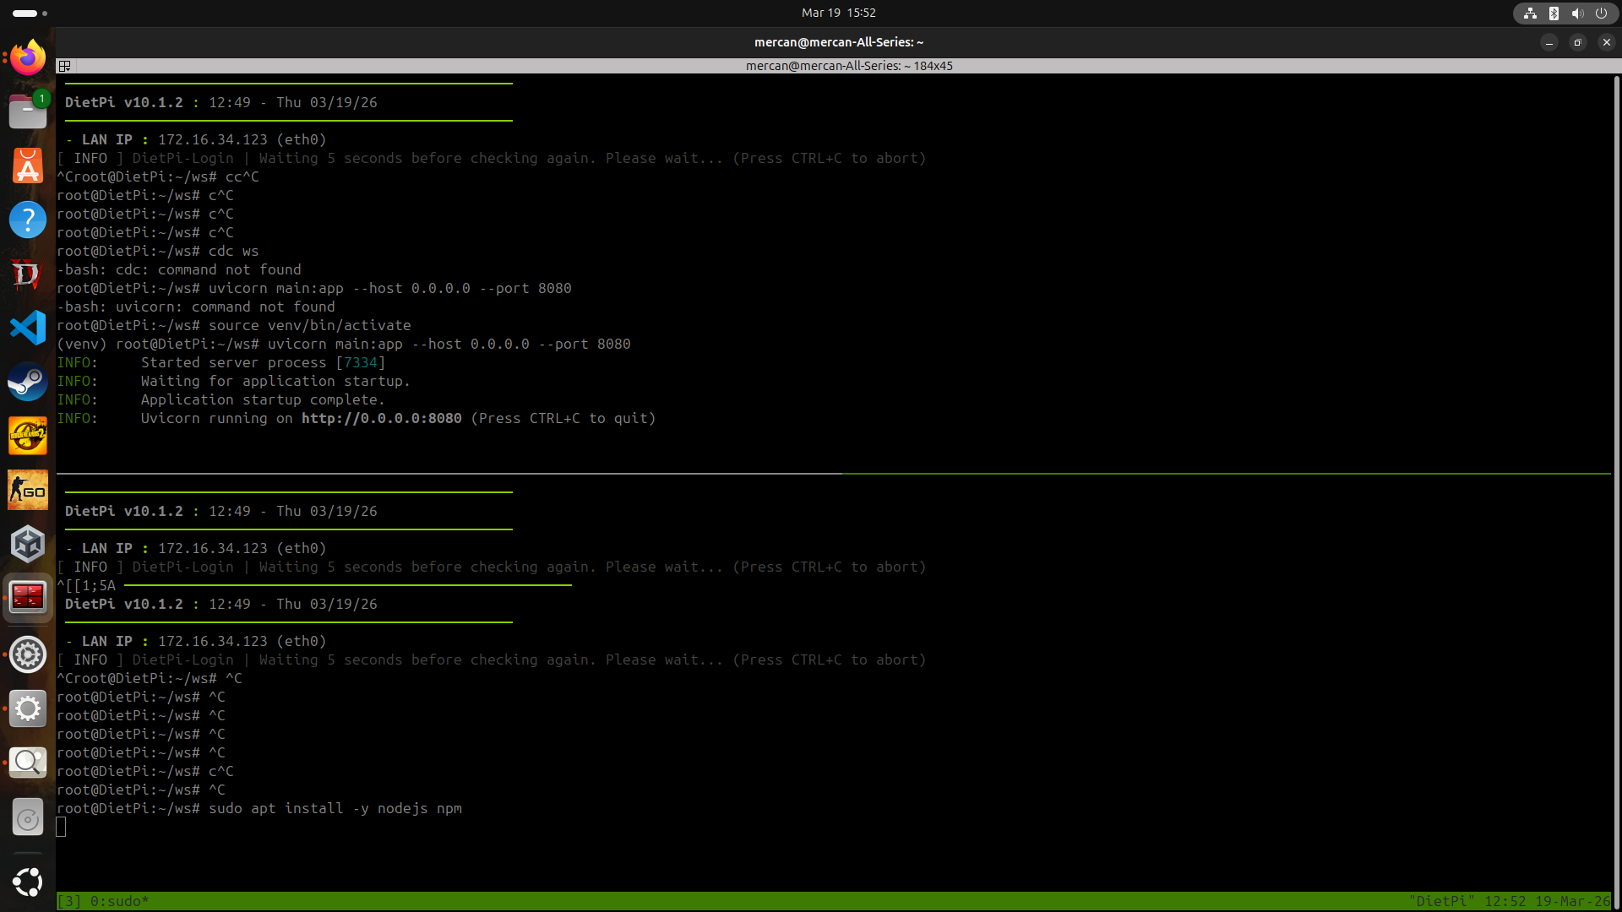Image resolution: width=1622 pixels, height=912 pixels.
Task: Open the Help question mark icon
Action: pyautogui.click(x=28, y=220)
